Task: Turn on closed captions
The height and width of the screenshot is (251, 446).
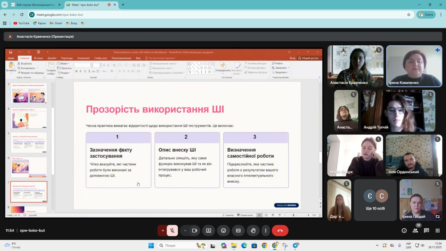Action: click(238, 230)
